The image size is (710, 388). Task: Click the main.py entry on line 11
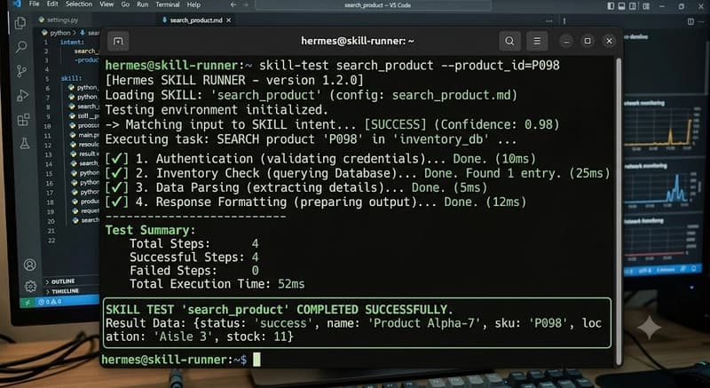84,135
